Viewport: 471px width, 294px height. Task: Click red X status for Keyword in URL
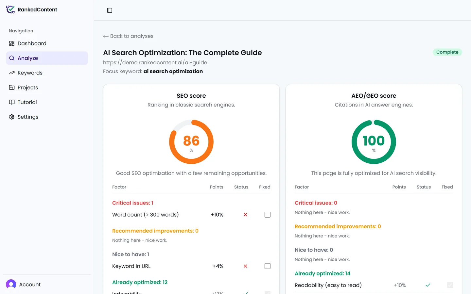click(x=245, y=266)
